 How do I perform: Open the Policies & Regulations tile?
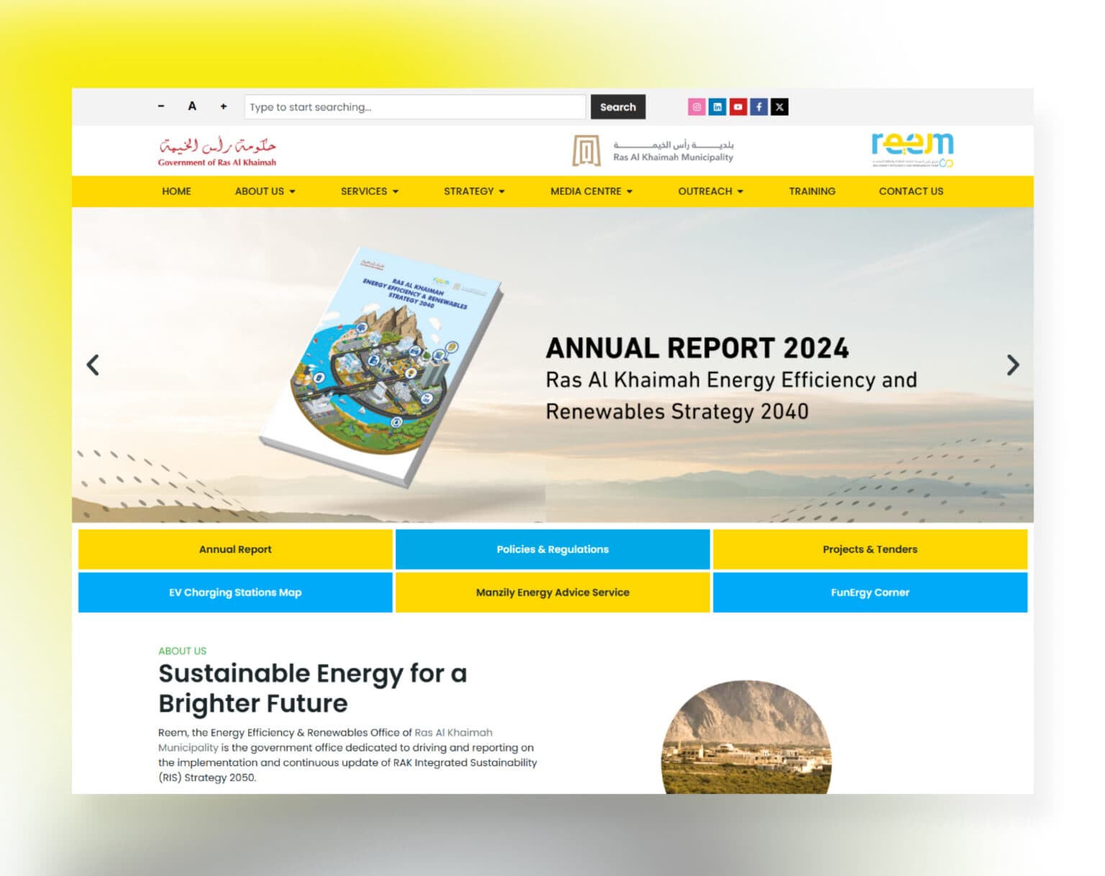pyautogui.click(x=552, y=549)
